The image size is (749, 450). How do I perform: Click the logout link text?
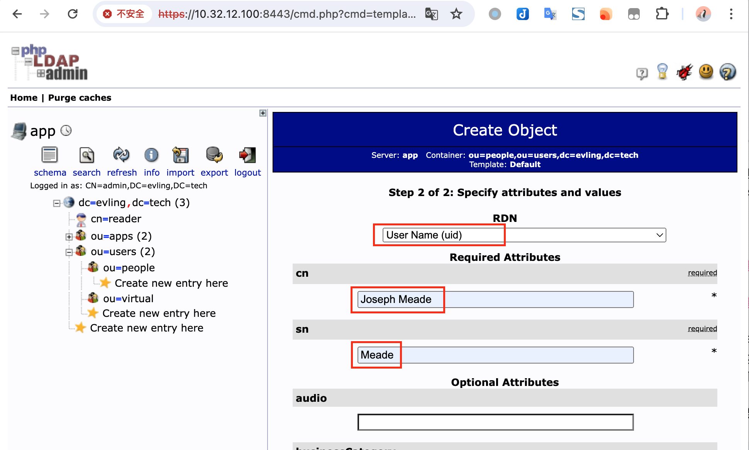247,173
